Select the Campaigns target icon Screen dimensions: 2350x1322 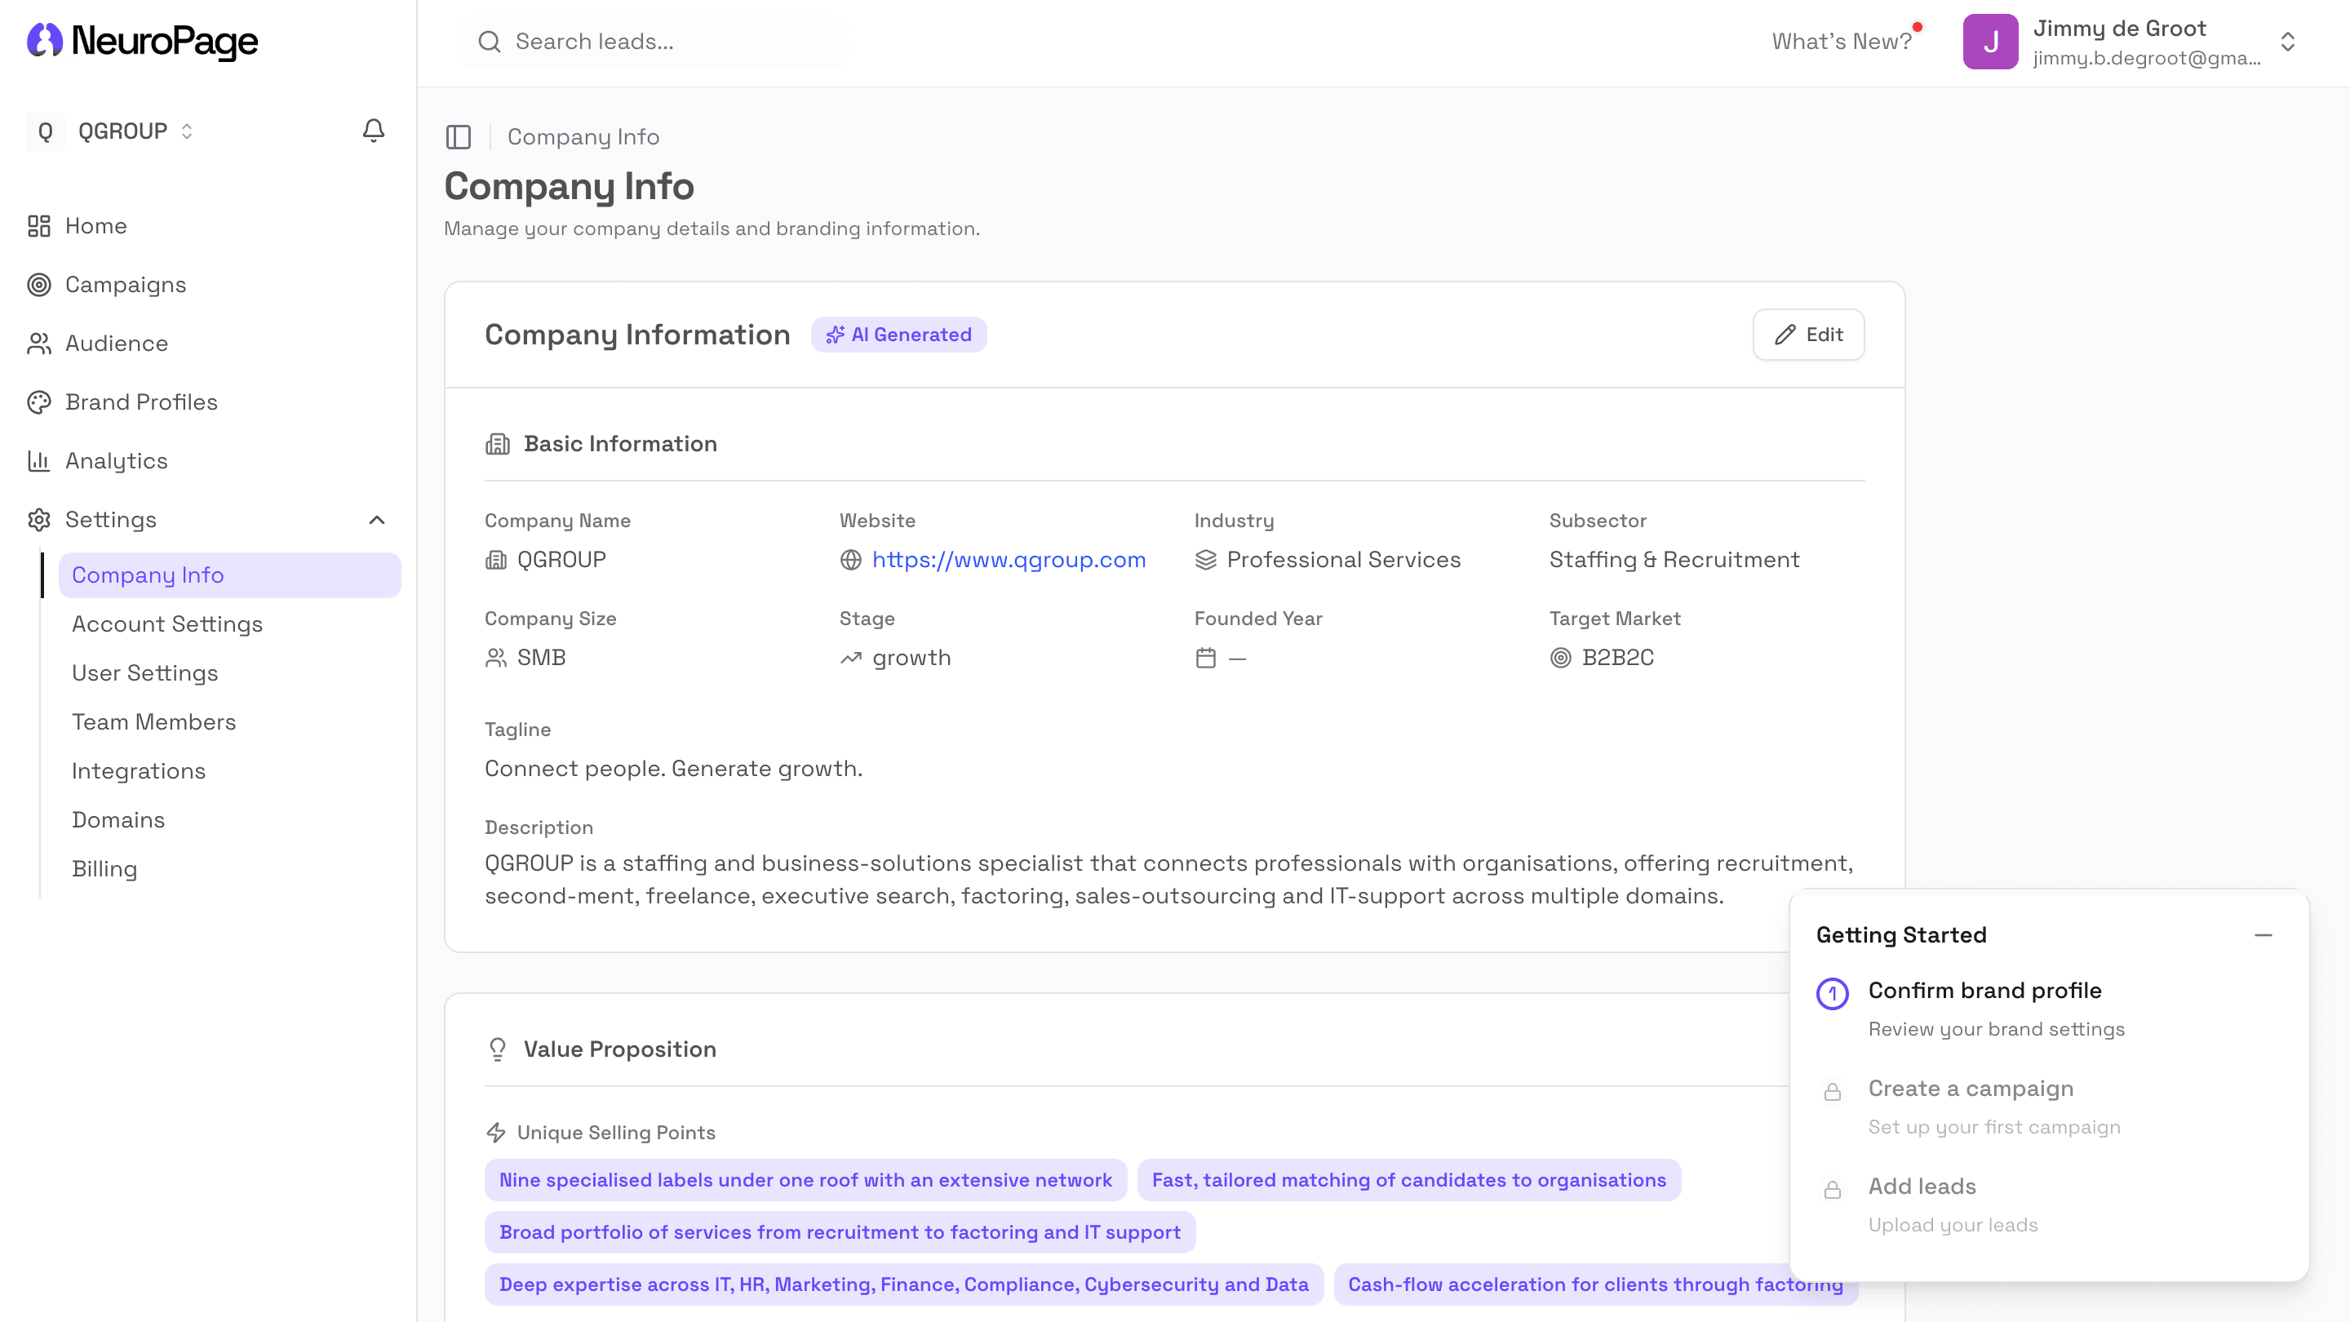click(x=39, y=285)
